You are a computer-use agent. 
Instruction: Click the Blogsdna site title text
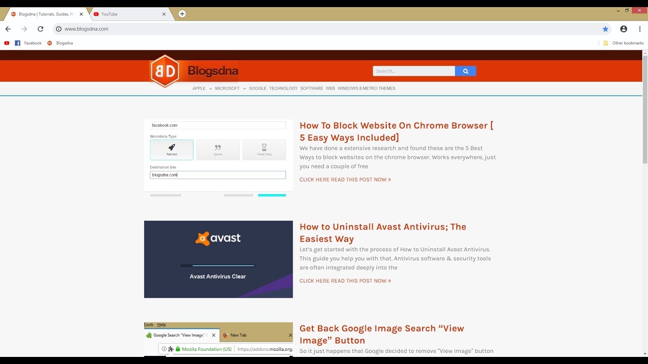pos(213,71)
